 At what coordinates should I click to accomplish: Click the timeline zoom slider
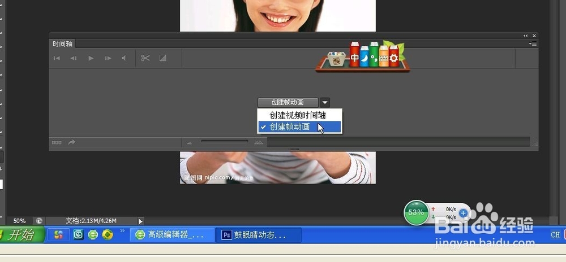tap(225, 141)
